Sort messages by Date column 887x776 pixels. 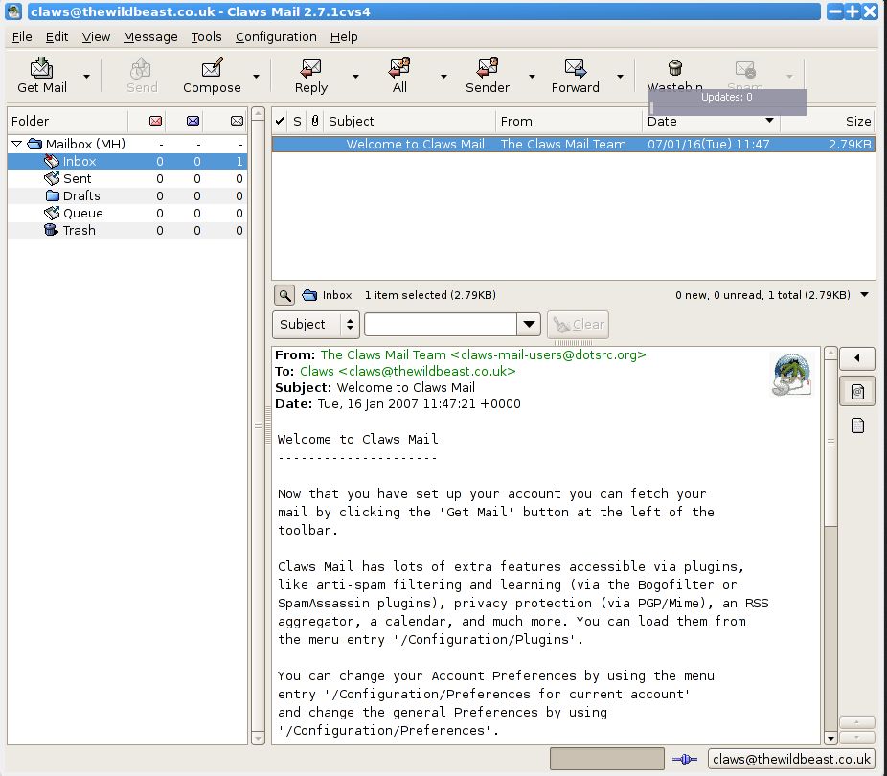click(711, 121)
